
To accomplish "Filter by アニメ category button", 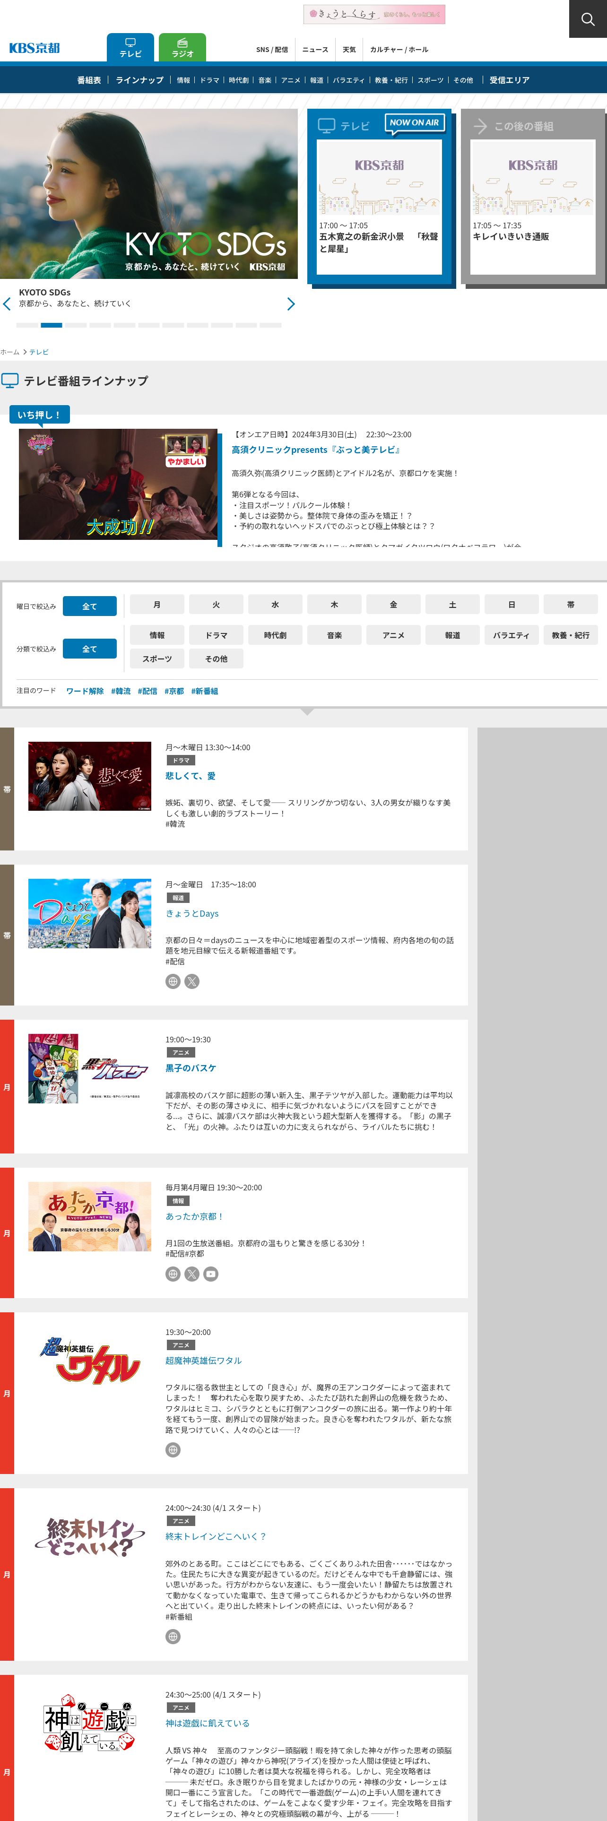I will [x=394, y=635].
